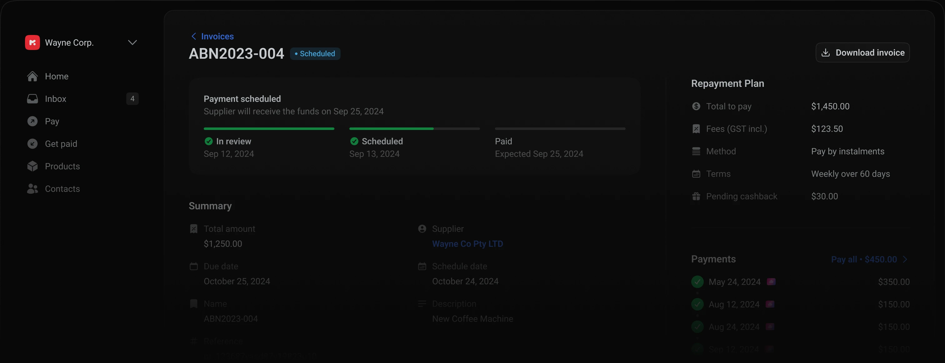Open the Products menu item
This screenshot has width=945, height=363.
62,166
